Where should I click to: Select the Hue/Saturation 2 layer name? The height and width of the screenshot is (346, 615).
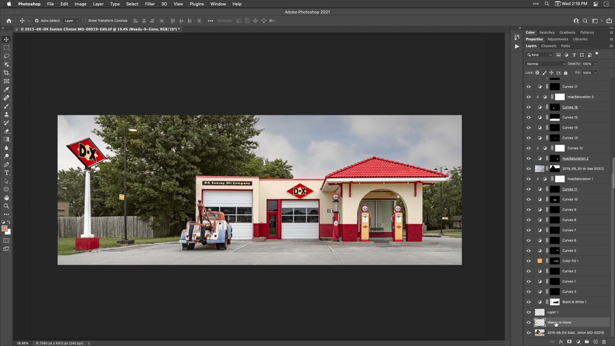[x=575, y=159]
